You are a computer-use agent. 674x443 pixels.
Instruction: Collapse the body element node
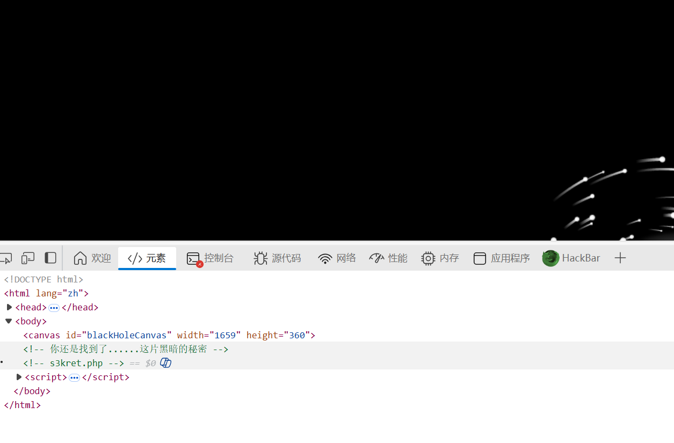[x=9, y=321]
